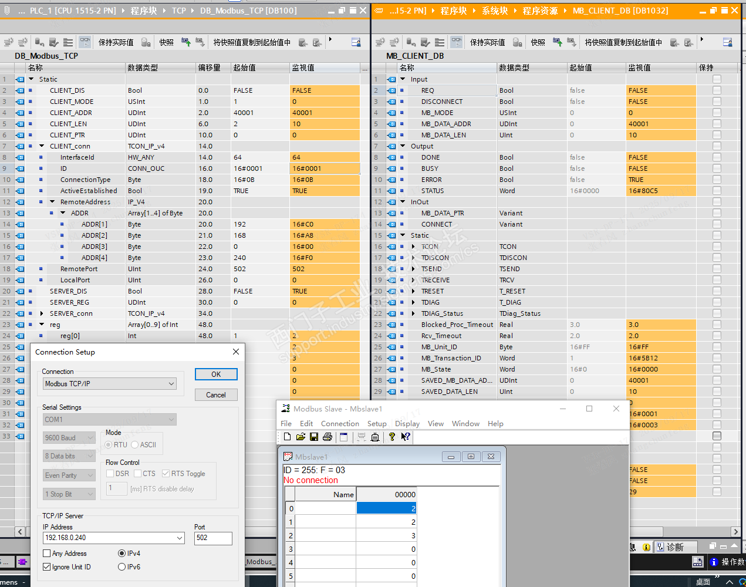Enable the Any Address checkbox
The image size is (746, 587).
click(x=47, y=554)
